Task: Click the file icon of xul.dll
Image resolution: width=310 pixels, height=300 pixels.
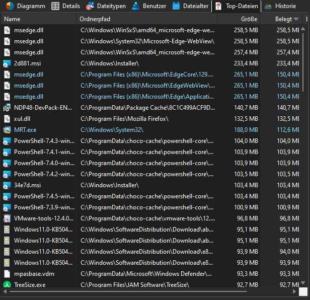Action: point(7,119)
